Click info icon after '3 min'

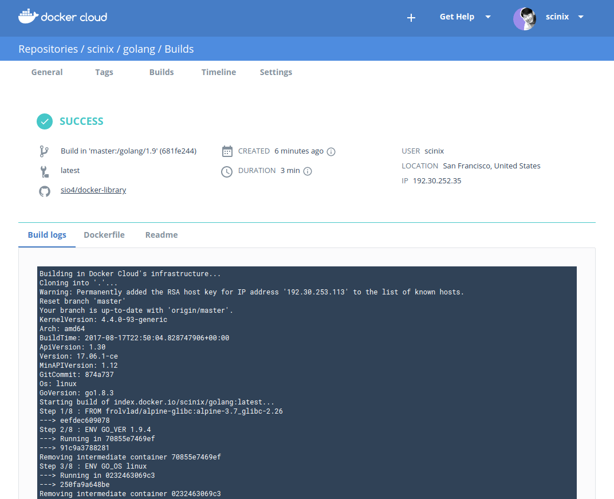308,171
